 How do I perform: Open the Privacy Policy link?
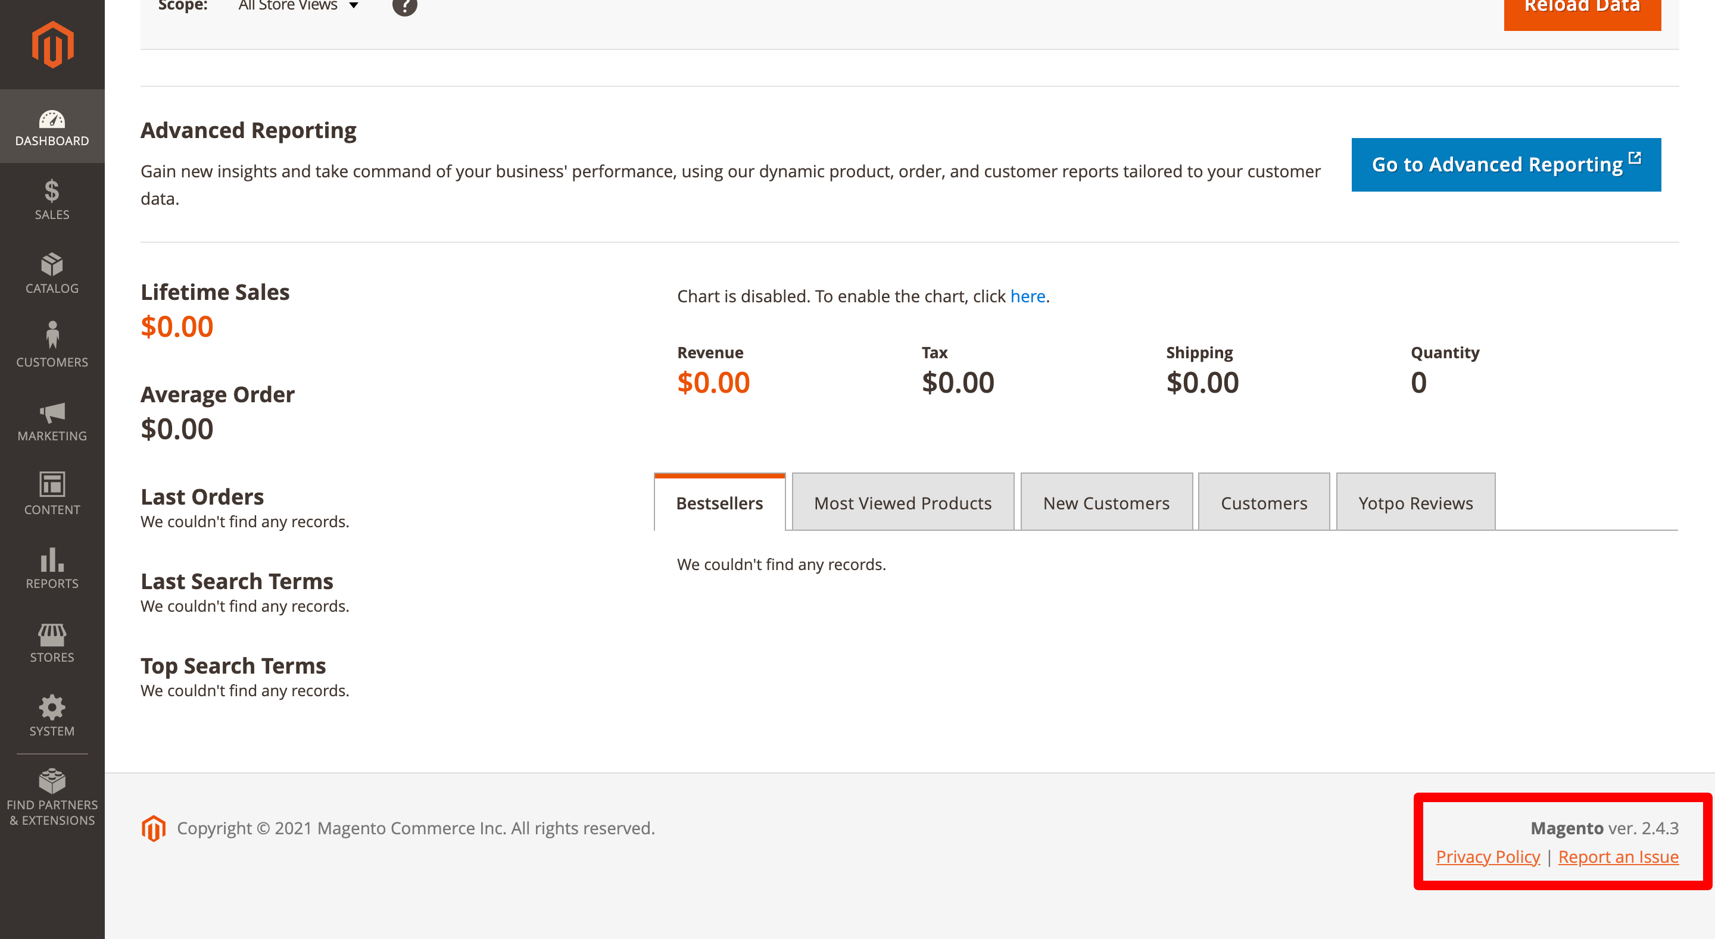(1488, 856)
